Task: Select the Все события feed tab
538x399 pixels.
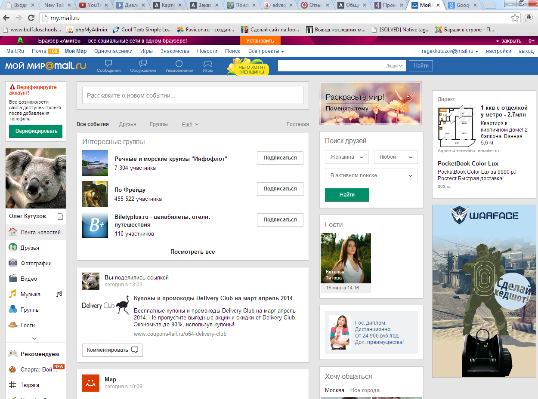Action: tap(93, 124)
